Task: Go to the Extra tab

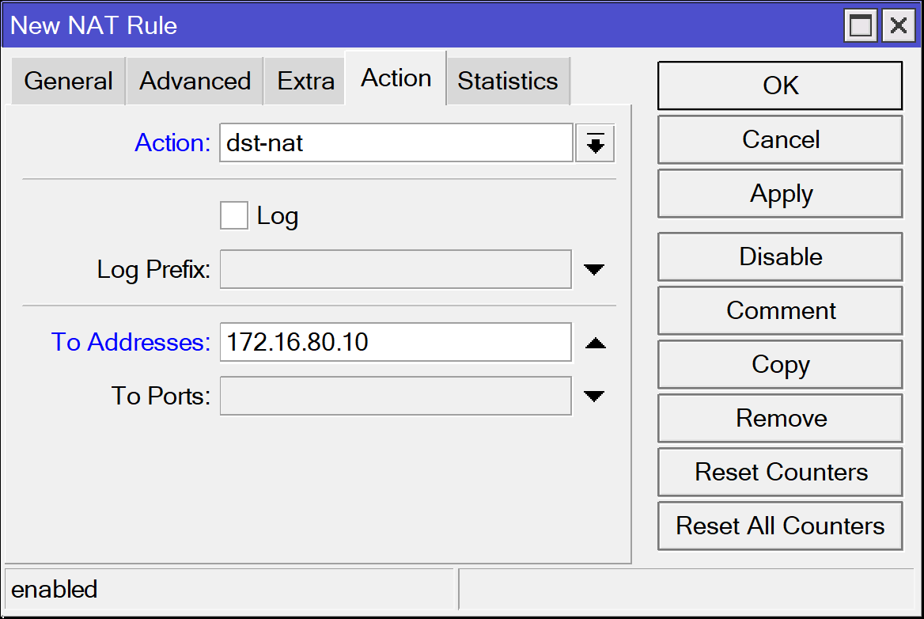Action: click(x=305, y=81)
